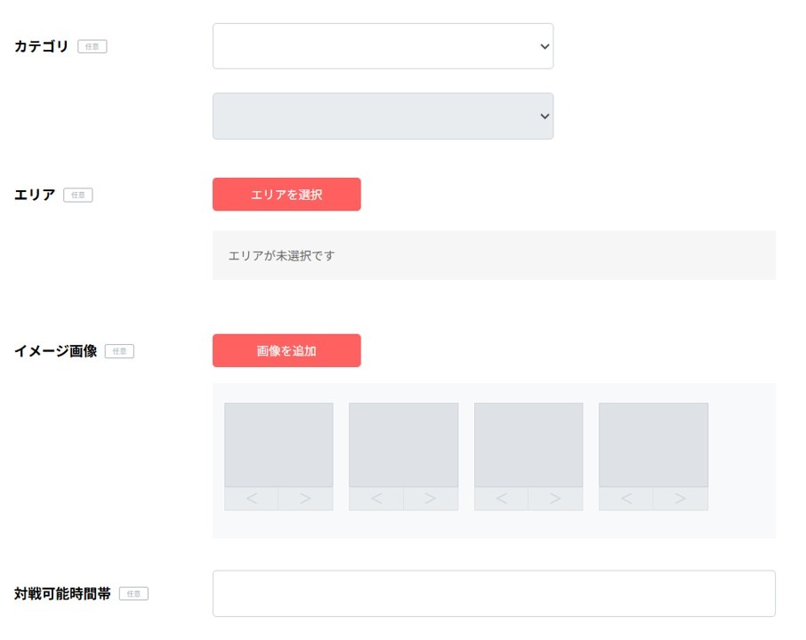Click the 任意 badge beside イメージ画像
This screenshot has width=806, height=640.
[x=119, y=351]
